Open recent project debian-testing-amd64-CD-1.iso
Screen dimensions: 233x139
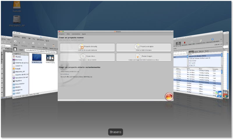(70, 71)
